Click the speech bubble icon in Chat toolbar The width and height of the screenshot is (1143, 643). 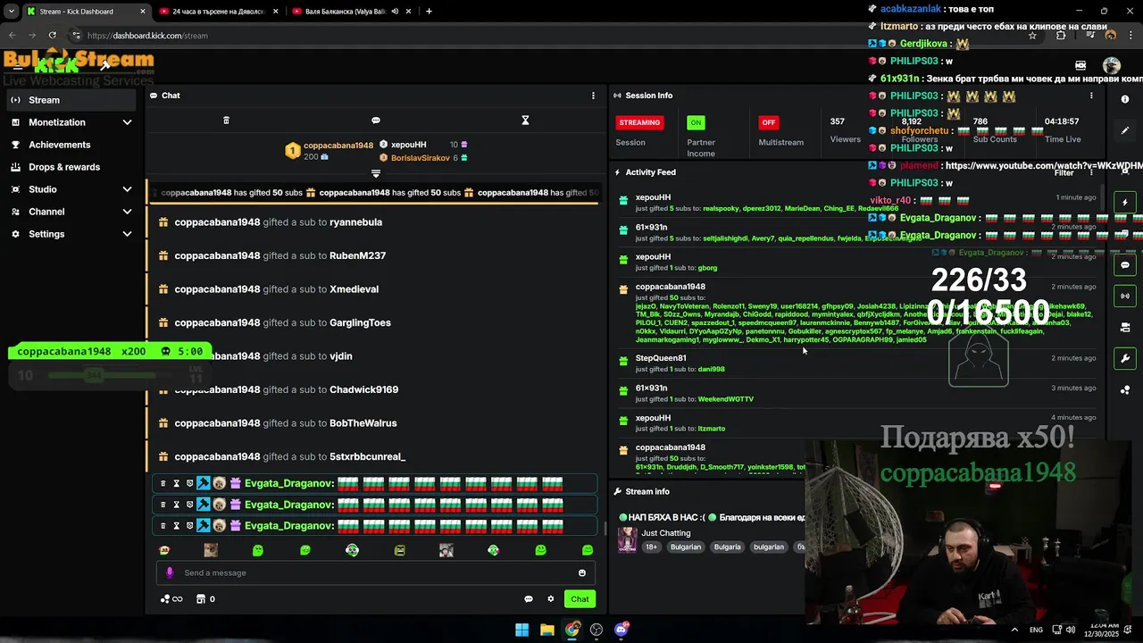(x=376, y=121)
